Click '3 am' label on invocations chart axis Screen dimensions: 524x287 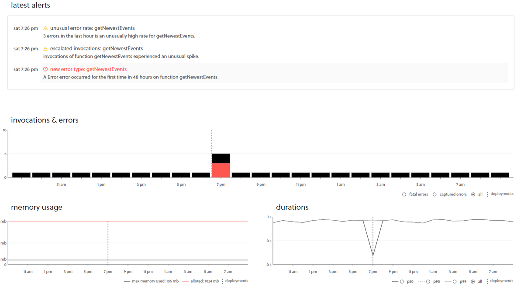point(381,184)
